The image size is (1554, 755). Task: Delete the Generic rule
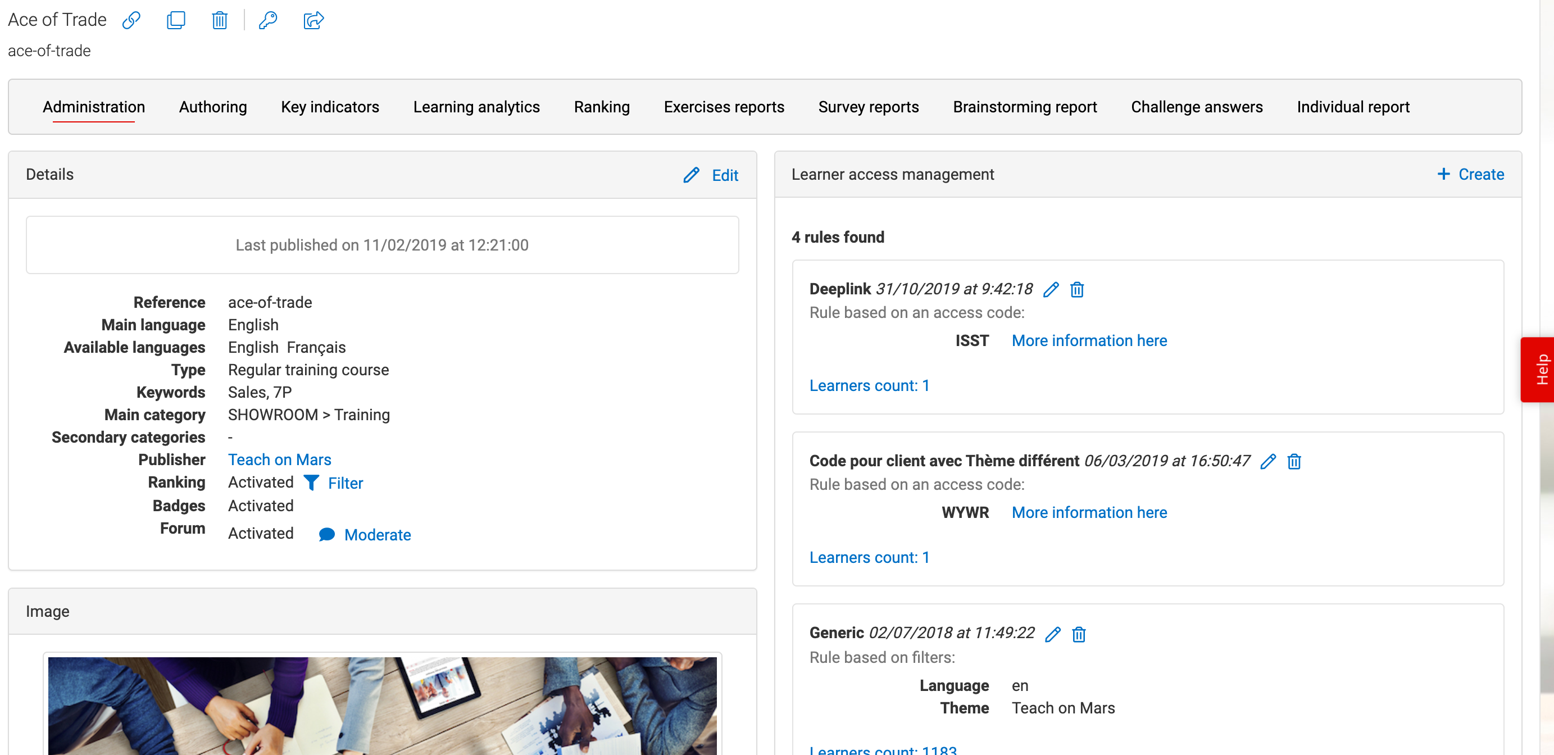pyautogui.click(x=1079, y=634)
